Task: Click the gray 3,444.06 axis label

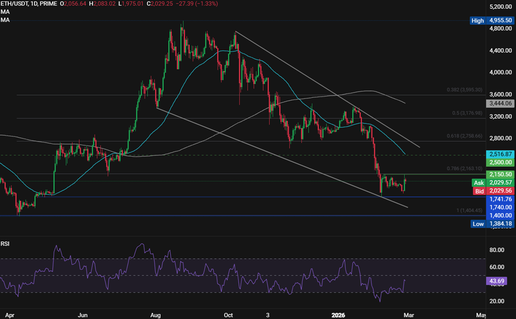Action: pyautogui.click(x=500, y=103)
